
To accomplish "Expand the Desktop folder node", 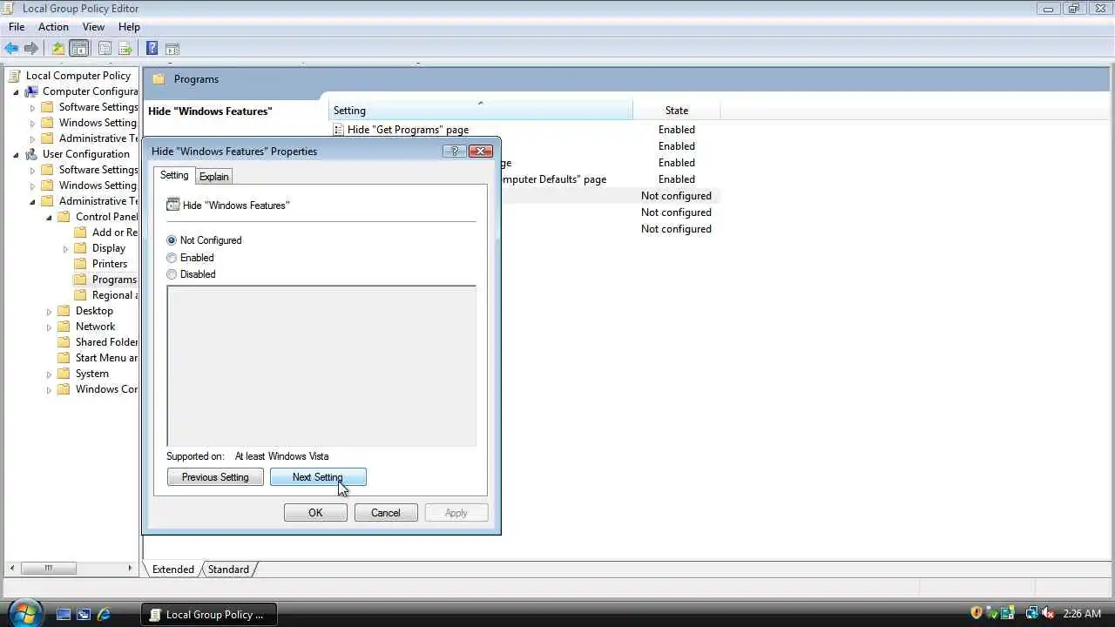I will click(49, 311).
